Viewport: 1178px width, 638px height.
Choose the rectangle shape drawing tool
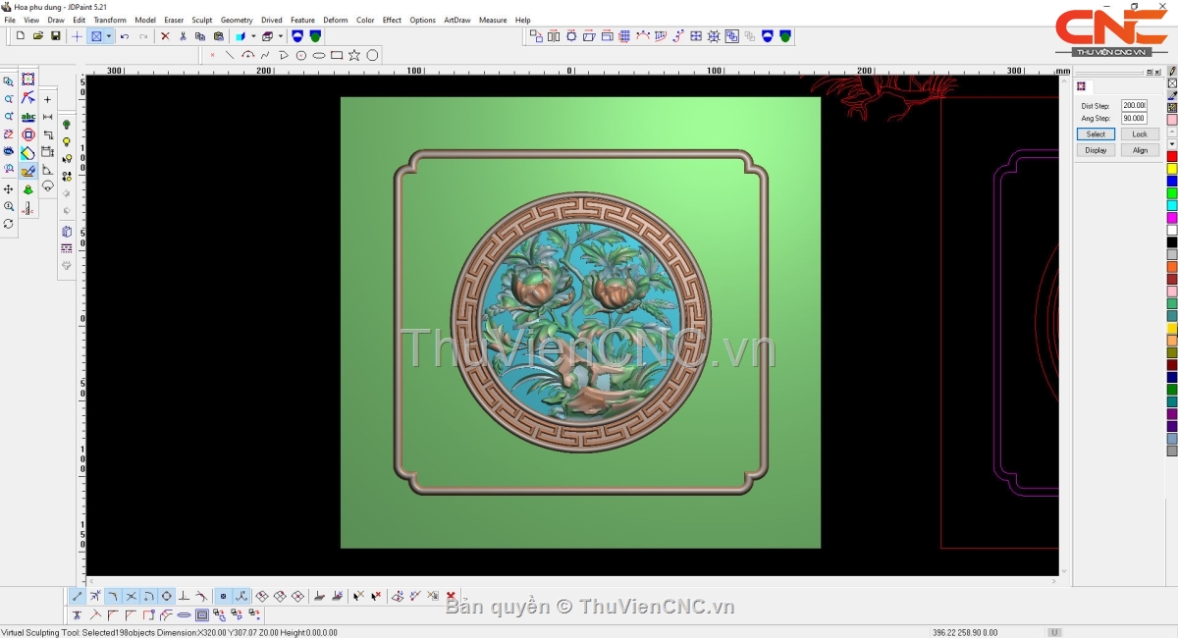click(337, 55)
